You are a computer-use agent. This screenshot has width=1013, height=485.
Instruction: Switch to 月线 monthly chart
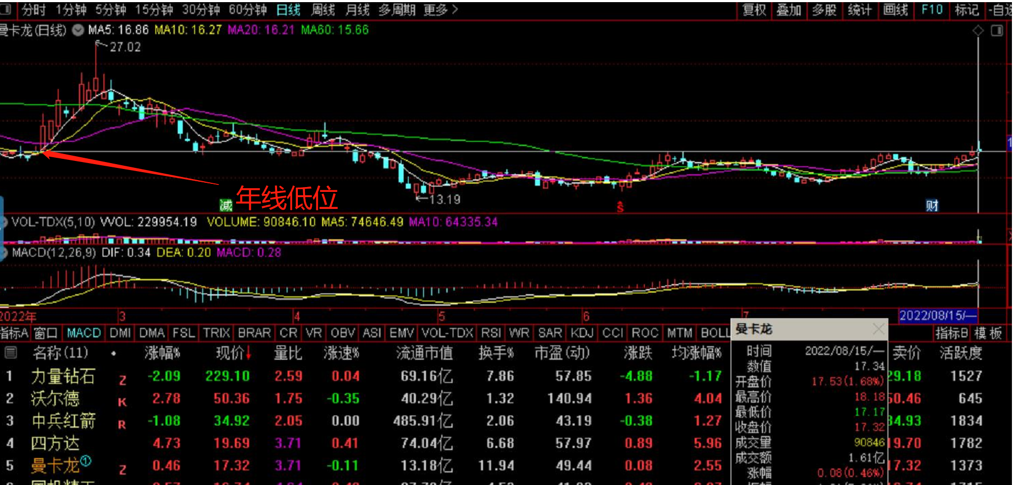click(357, 10)
